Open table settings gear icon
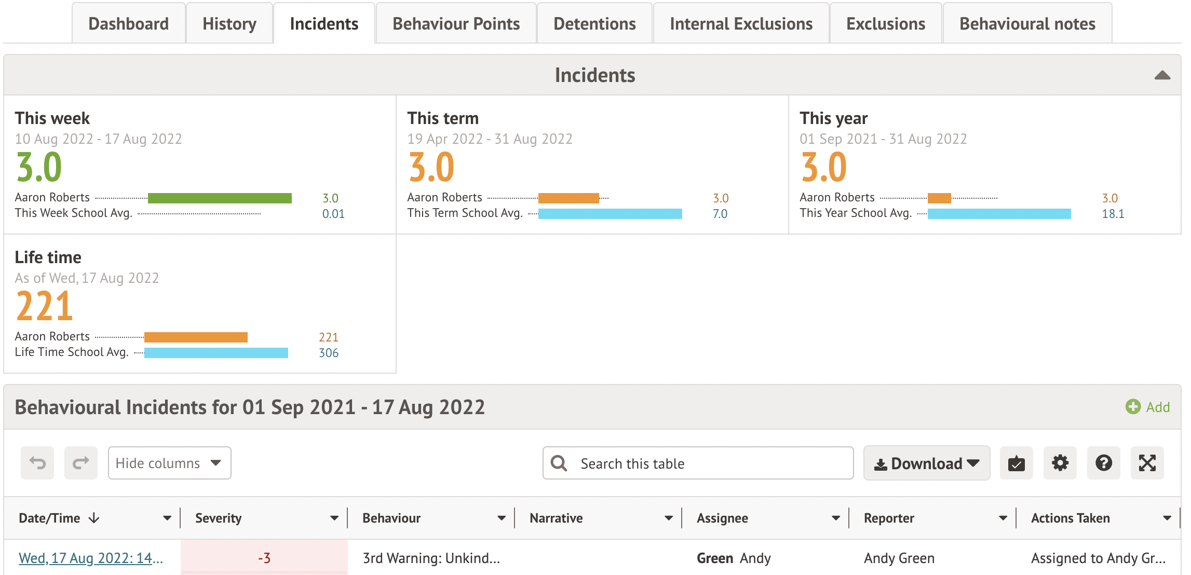The width and height of the screenshot is (1191, 575). (x=1060, y=463)
